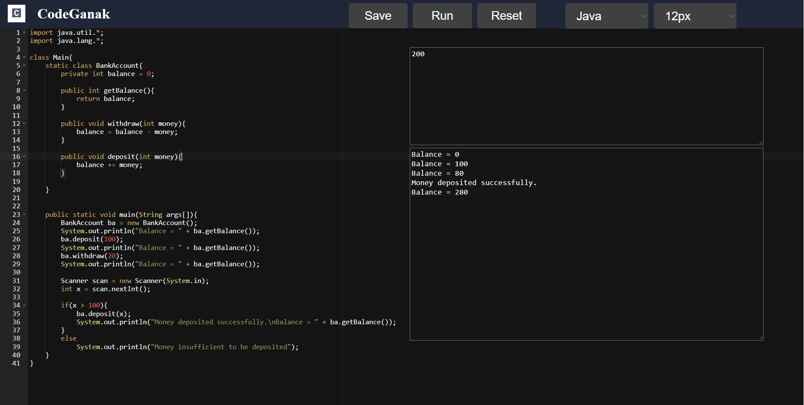This screenshot has width=804, height=405.
Task: Click the 'else' keyword on line 38
Action: [x=69, y=338]
